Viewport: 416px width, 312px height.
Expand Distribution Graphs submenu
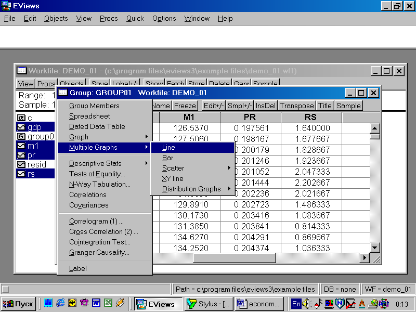tap(192, 189)
